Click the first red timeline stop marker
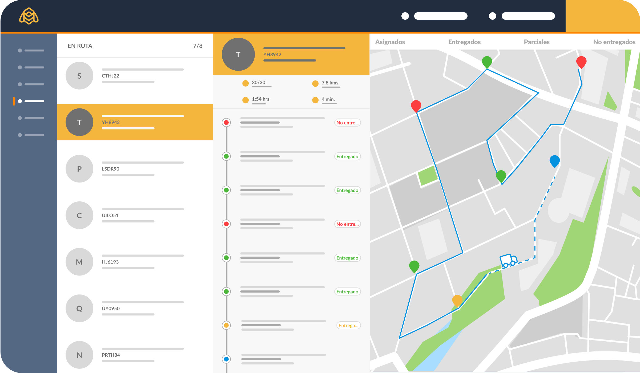 point(226,123)
